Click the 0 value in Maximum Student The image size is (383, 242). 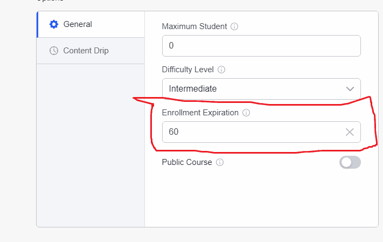pyautogui.click(x=171, y=46)
